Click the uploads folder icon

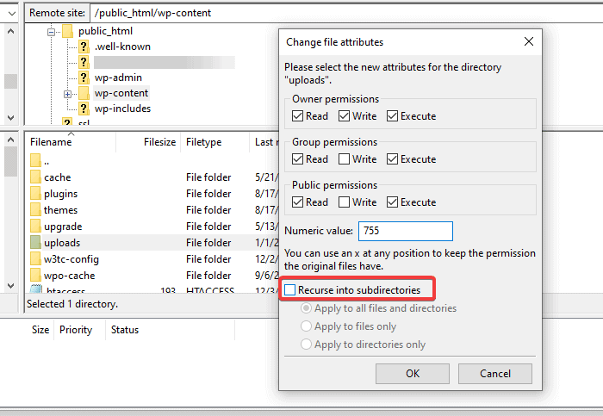coord(35,243)
